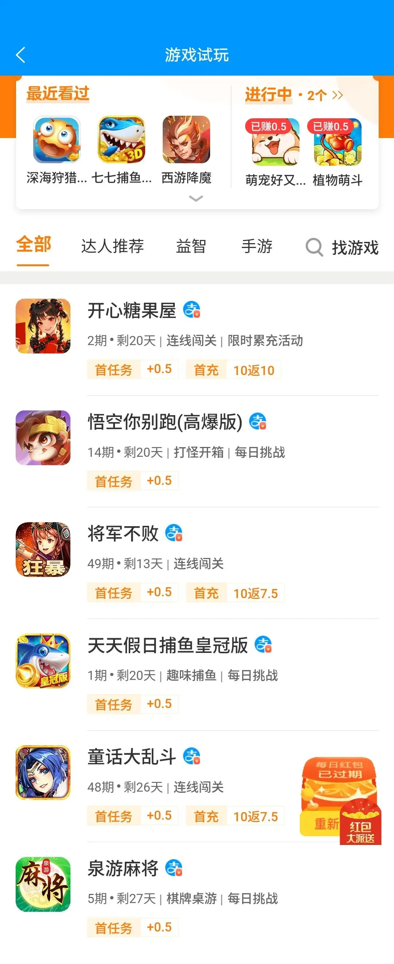394x964 pixels.
Task: Open the 深海狩猎 fish game icon
Action: tap(57, 139)
